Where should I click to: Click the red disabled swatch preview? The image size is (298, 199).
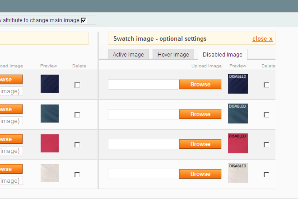tap(237, 143)
